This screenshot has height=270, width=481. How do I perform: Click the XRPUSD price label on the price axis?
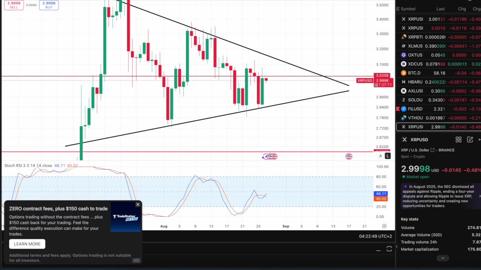click(365, 81)
